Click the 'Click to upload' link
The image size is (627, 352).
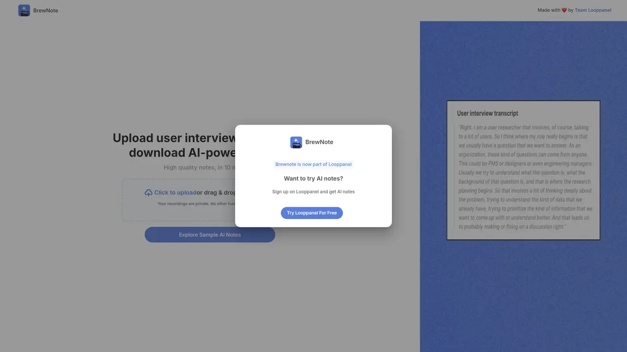[x=175, y=193]
